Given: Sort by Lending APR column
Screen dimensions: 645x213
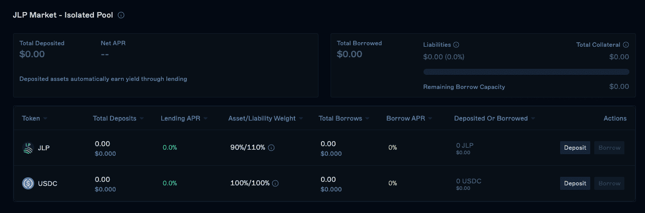Looking at the screenshot, I should pos(184,119).
